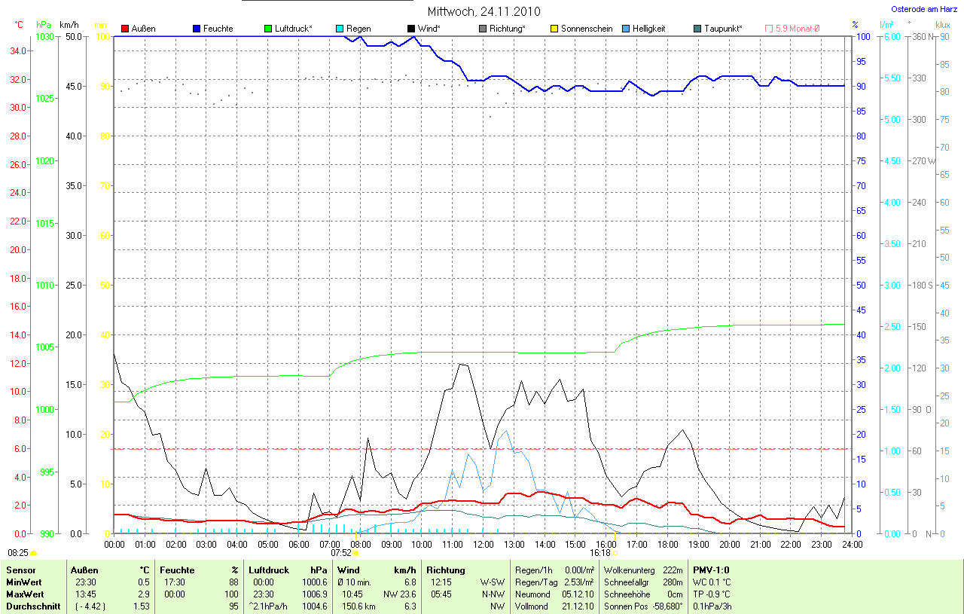Click the red Außen legend swatch
This screenshot has height=614, width=964.
pos(125,29)
